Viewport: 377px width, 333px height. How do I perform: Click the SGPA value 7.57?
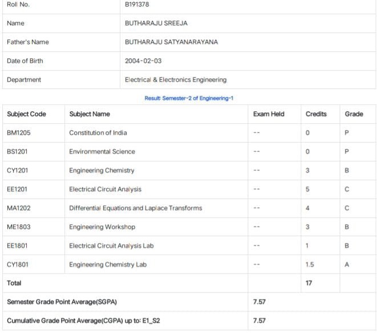(259, 302)
